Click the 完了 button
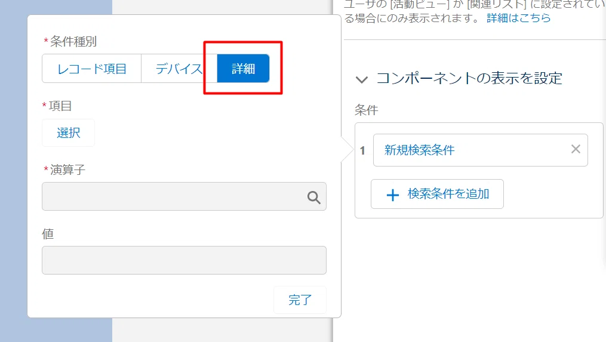Screen dimensions: 606x342 pos(300,300)
